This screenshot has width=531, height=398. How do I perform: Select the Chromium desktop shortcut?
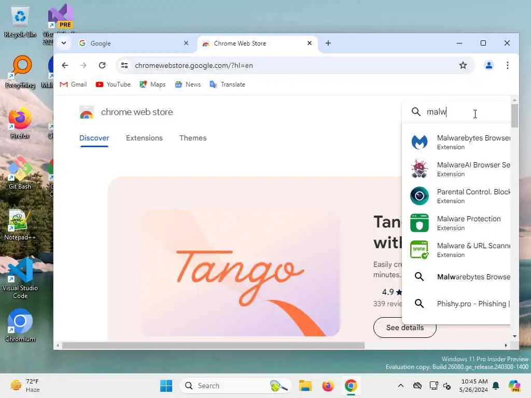20,325
